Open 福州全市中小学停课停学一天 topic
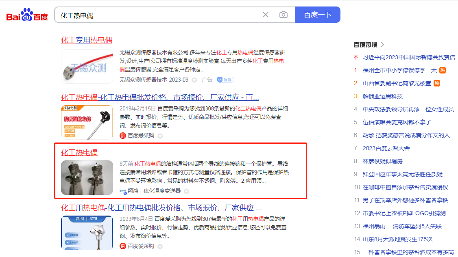The height and width of the screenshot is (257, 458). pos(400,70)
